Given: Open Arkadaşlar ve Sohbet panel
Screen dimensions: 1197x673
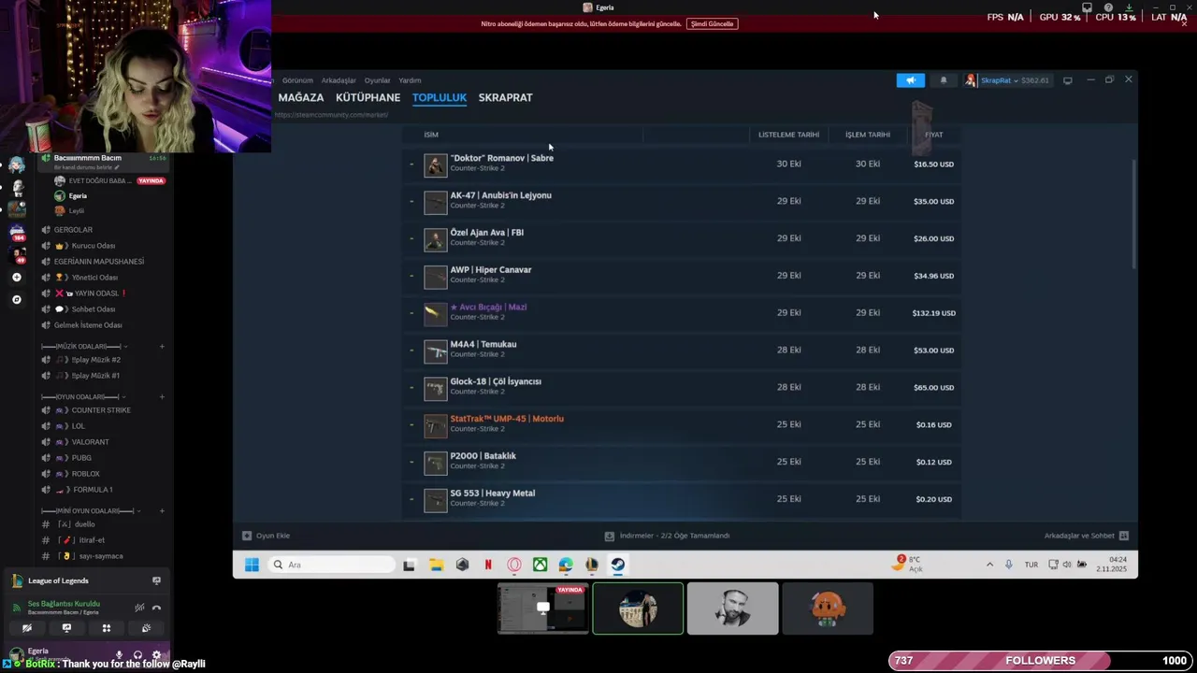Looking at the screenshot, I should click(1086, 536).
